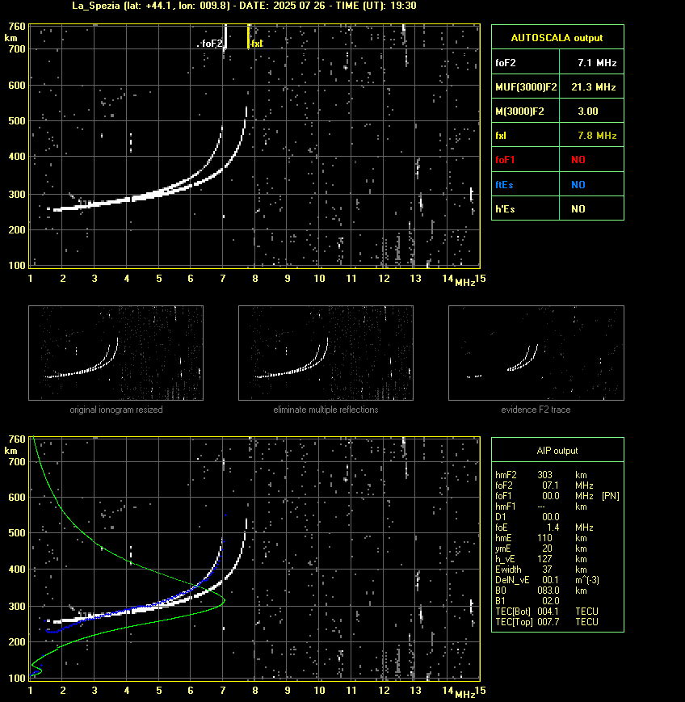Click the AUTOSCALA output header
Image resolution: width=685 pixels, height=702 pixels.
click(557, 38)
